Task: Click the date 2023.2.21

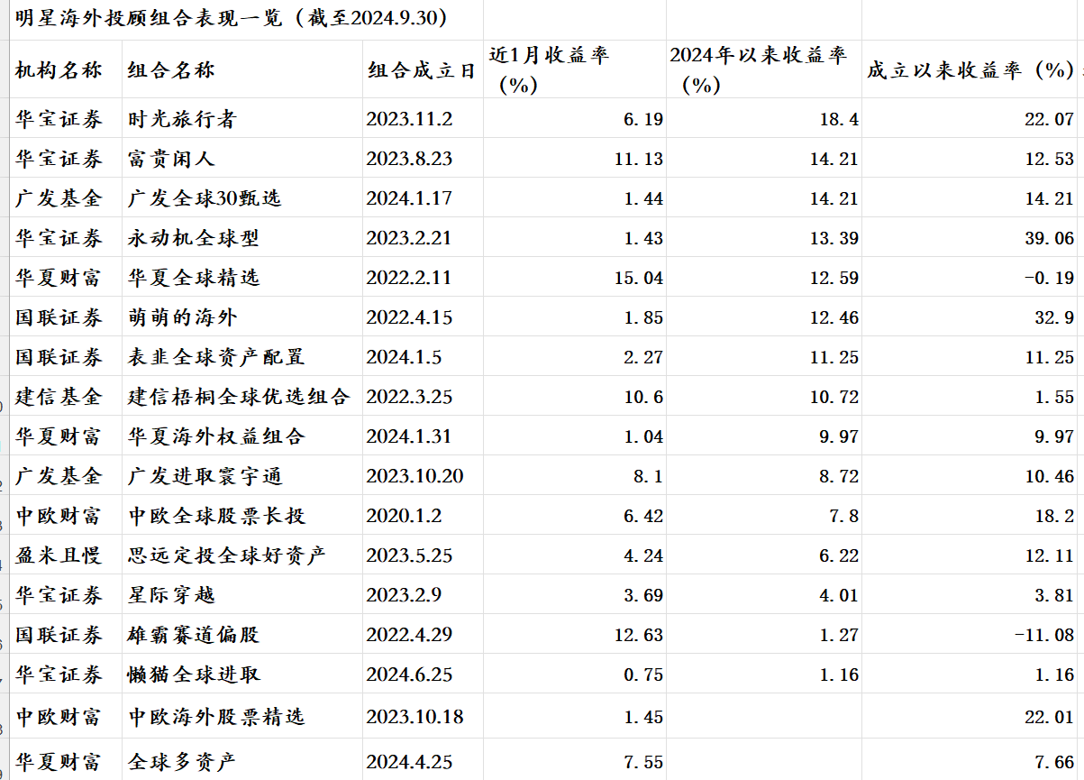Action: point(408,238)
